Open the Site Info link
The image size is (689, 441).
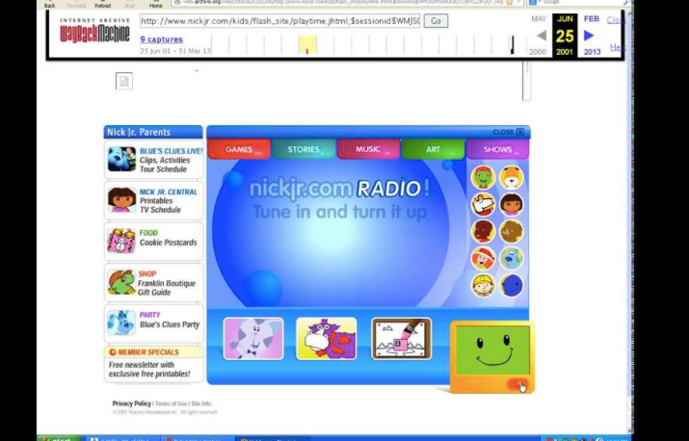(x=201, y=403)
